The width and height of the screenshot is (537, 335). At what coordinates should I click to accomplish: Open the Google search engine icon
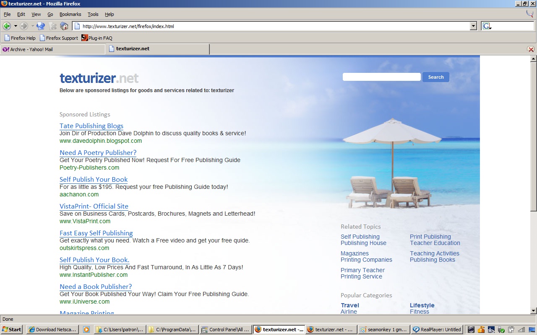(x=487, y=26)
